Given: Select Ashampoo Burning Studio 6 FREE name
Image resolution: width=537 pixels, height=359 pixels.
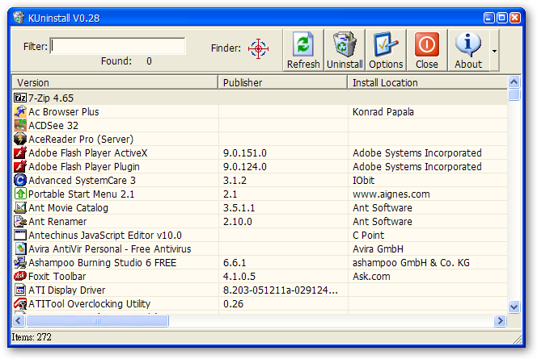Looking at the screenshot, I should (103, 262).
